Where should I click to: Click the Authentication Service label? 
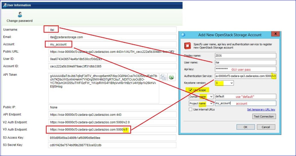198,76
